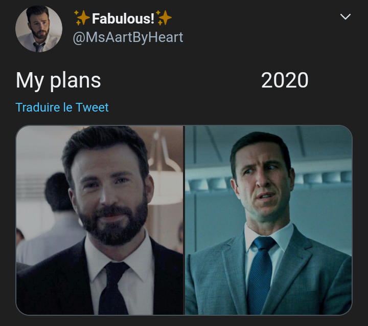The image size is (368, 326).
Task: Click the "My plans" tweet text
Action: pyautogui.click(x=58, y=80)
